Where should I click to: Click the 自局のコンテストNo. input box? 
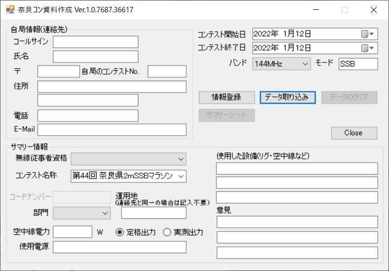click(167, 71)
